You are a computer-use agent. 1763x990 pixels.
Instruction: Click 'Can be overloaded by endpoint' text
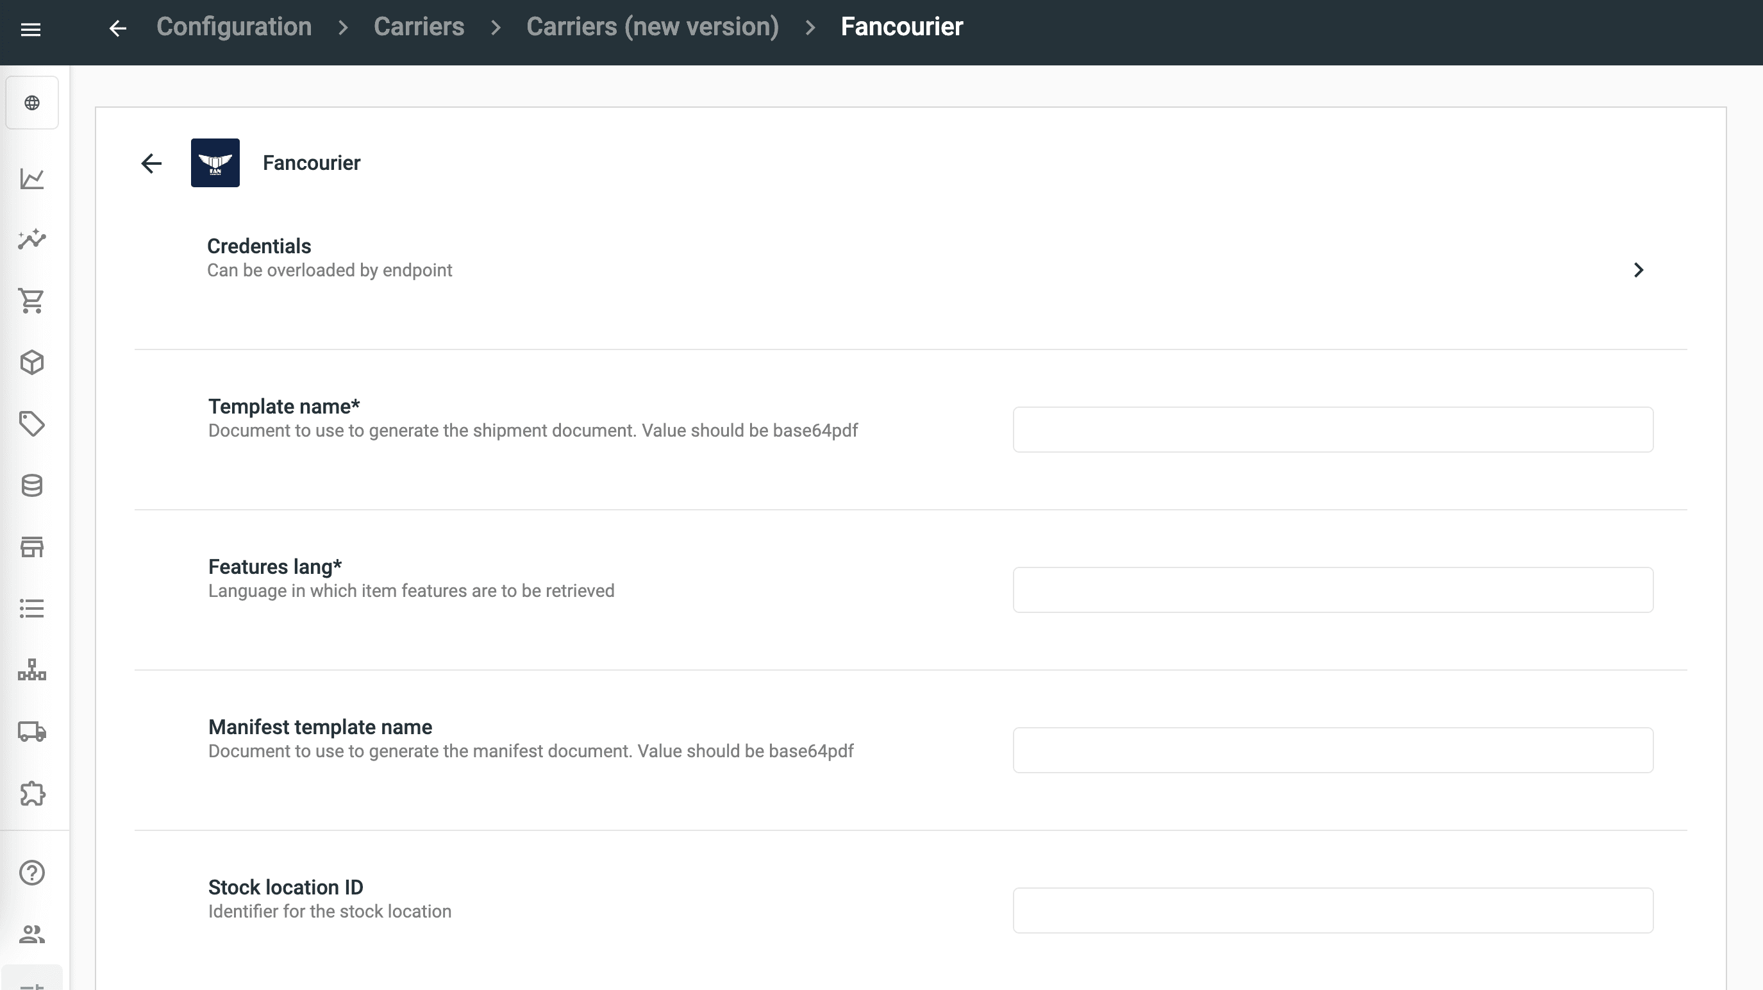pyautogui.click(x=329, y=271)
